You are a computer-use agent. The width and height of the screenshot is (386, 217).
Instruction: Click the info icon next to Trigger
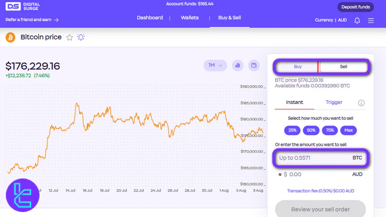click(x=361, y=103)
